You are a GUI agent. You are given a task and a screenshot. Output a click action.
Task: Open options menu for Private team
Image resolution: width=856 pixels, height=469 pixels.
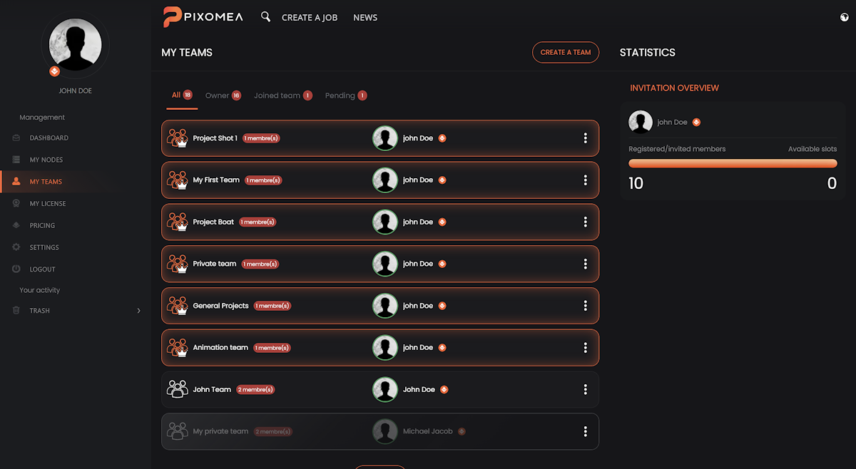[x=586, y=264]
